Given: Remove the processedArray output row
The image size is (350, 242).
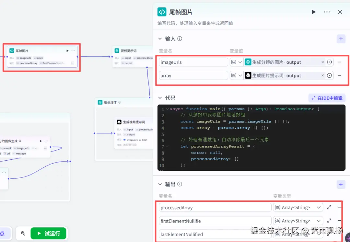Looking at the screenshot, I should (x=339, y=207).
